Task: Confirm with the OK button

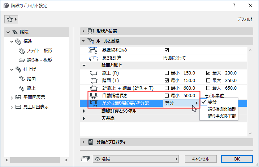Action: point(237,159)
